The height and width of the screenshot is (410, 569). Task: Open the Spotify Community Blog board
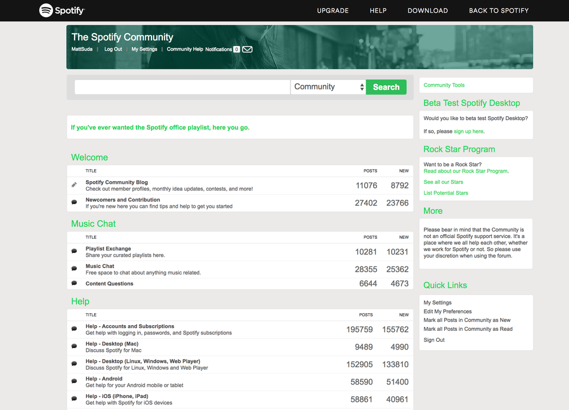point(117,182)
